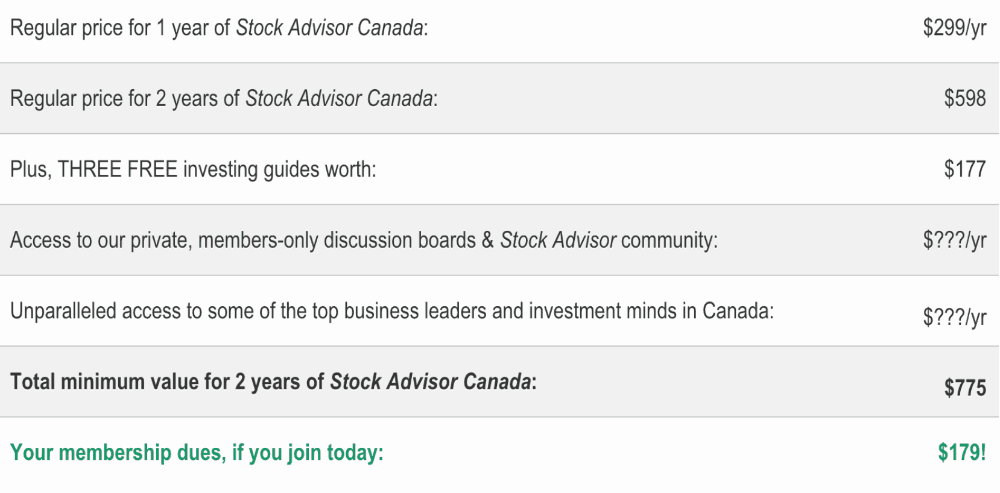Click the "Regular price for 2 years" label

[x=124, y=99]
